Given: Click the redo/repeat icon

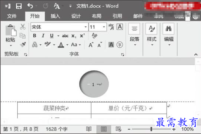Looking at the screenshot, I should tap(46, 6).
